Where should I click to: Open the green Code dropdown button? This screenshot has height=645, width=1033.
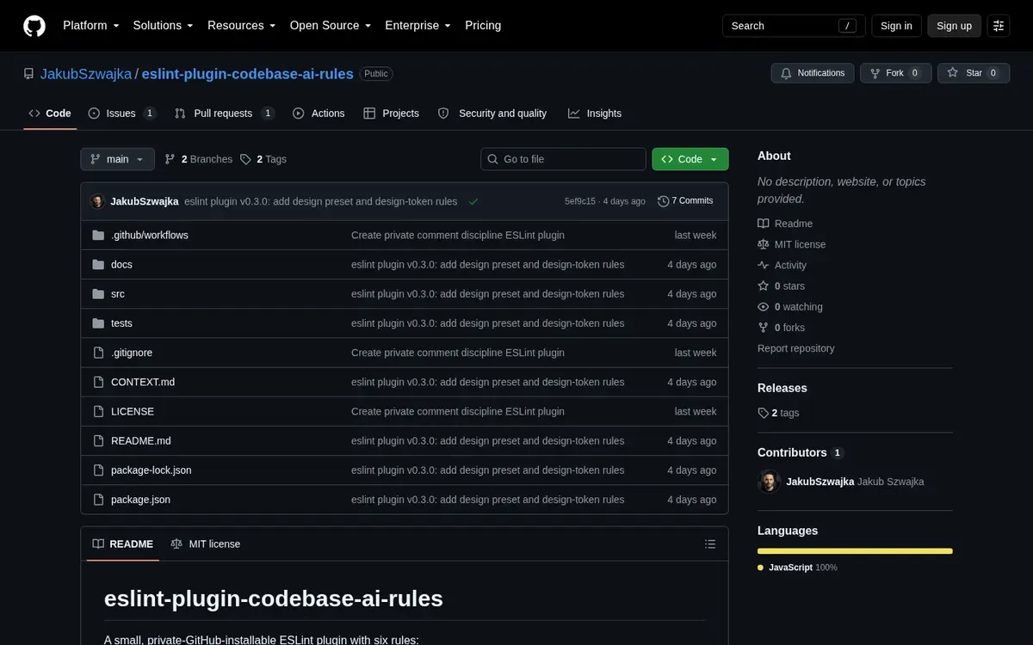click(x=690, y=159)
